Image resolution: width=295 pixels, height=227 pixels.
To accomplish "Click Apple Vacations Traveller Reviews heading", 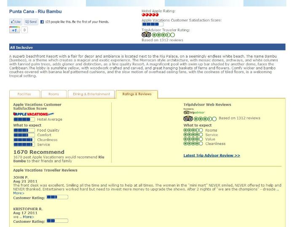I will click(x=45, y=170).
